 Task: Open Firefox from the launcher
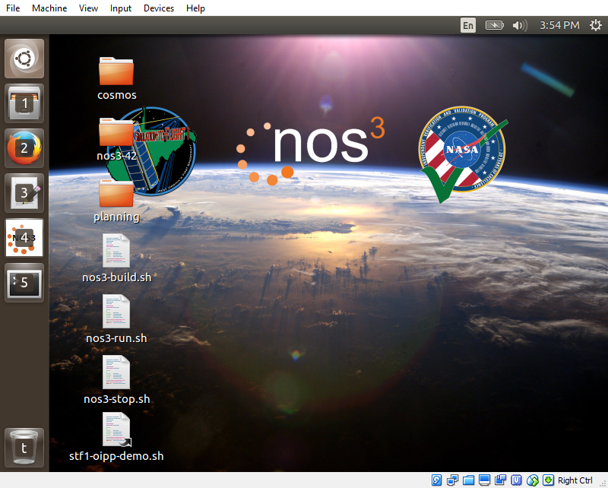pos(24,148)
